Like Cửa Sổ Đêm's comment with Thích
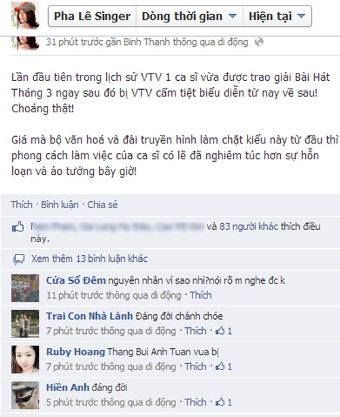This screenshot has height=417, width=340. 201,295
